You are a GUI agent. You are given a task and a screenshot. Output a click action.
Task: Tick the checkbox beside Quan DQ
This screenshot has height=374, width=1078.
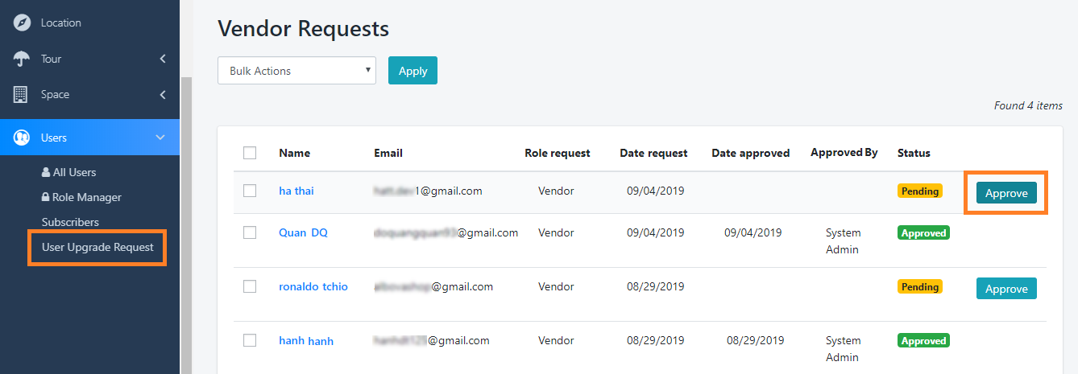pos(250,232)
